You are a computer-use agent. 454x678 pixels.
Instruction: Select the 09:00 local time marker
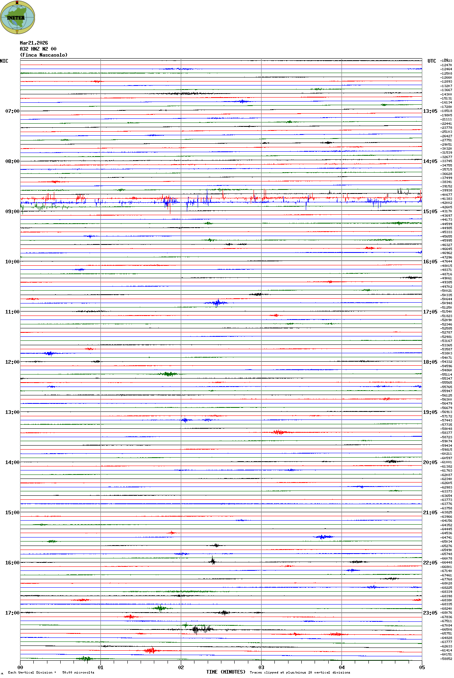pyautogui.click(x=12, y=212)
